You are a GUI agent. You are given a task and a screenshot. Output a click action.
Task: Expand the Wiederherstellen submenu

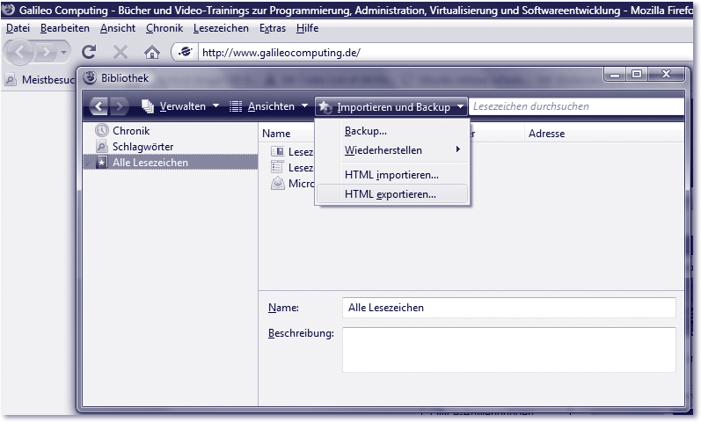click(x=391, y=150)
